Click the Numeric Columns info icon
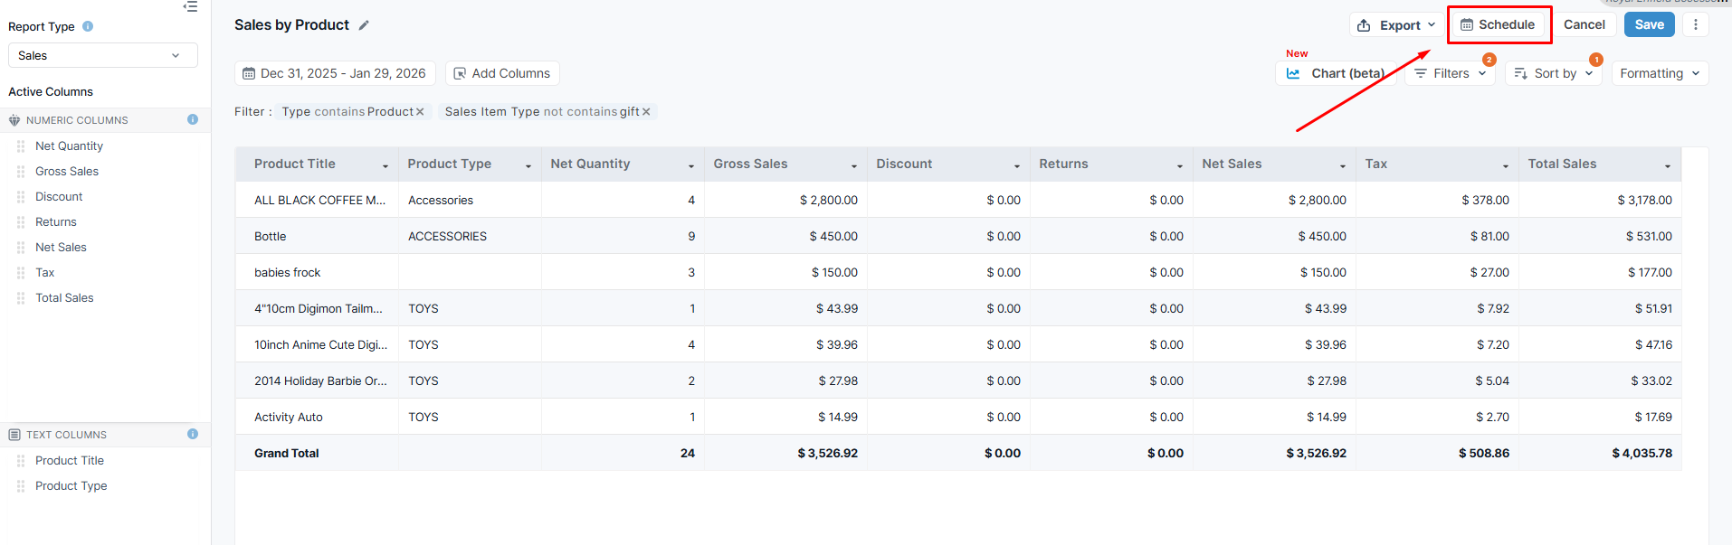The width and height of the screenshot is (1732, 545). [193, 119]
